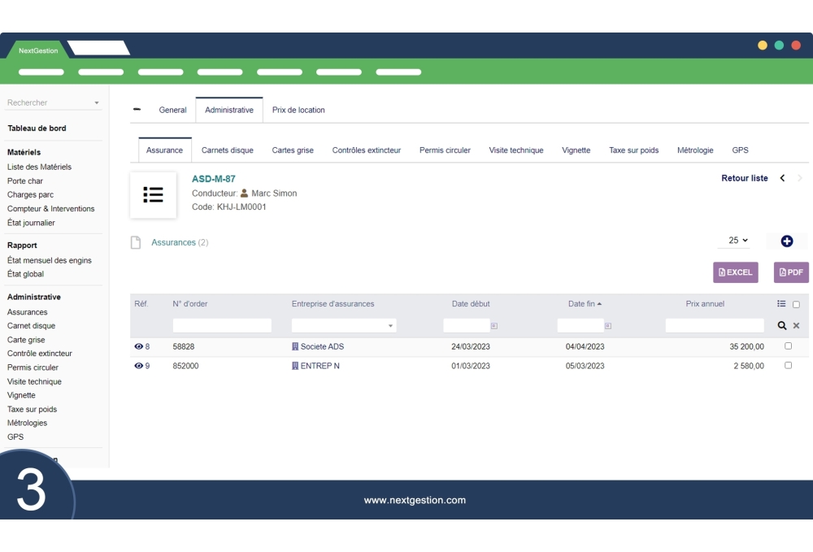This screenshot has width=813, height=552.
Task: Check the box for Societe ADS row
Action: tap(788, 346)
